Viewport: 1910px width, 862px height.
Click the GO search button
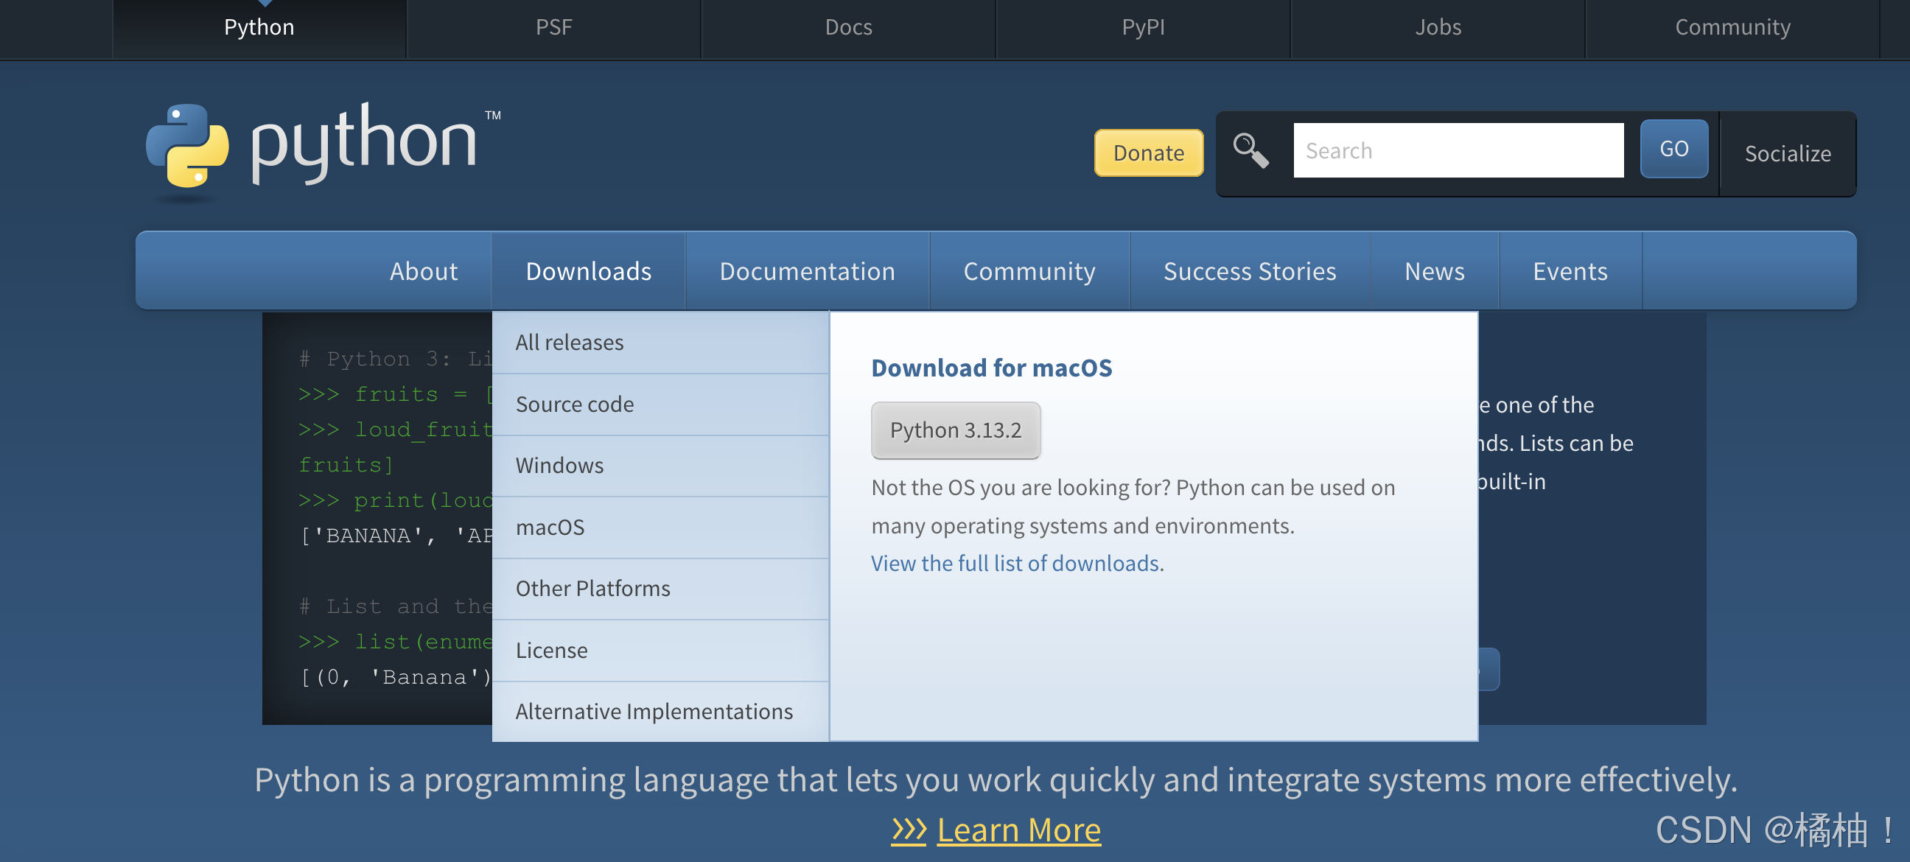(x=1673, y=149)
